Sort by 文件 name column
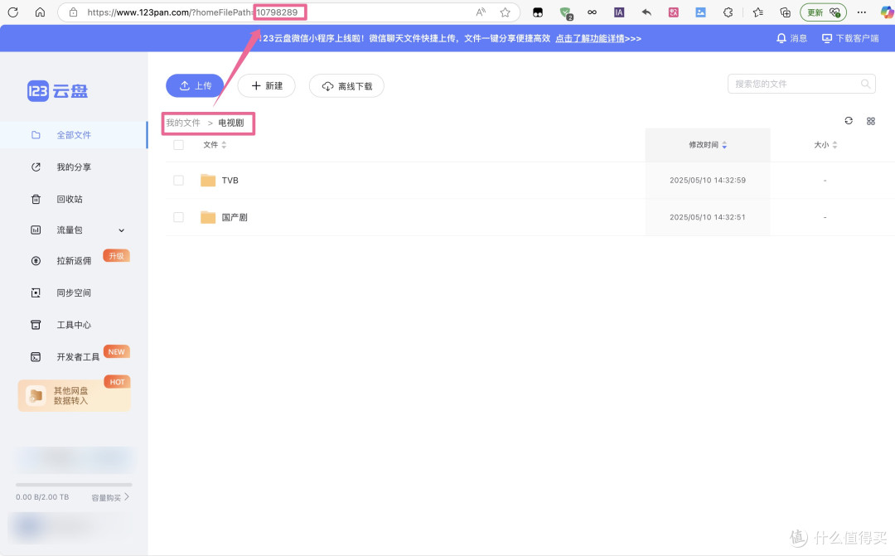The width and height of the screenshot is (895, 556). pos(215,145)
